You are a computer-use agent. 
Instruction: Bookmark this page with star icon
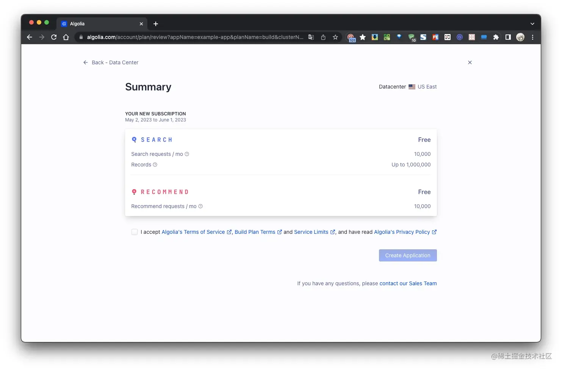coord(335,37)
